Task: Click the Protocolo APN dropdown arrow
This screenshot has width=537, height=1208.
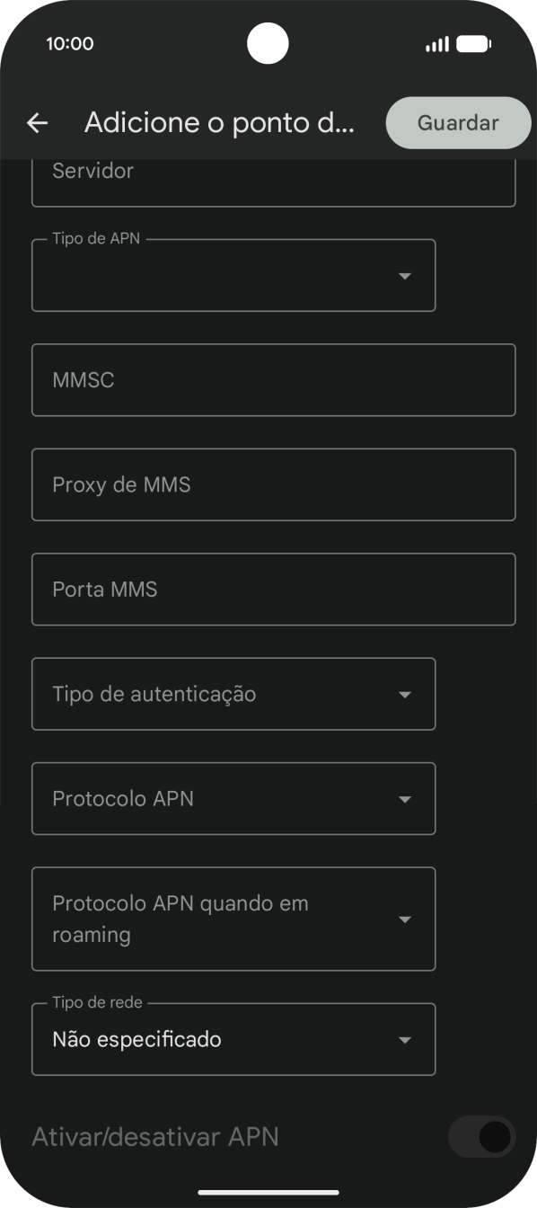Action: [x=405, y=798]
